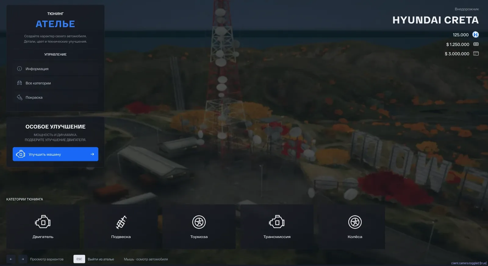Image resolution: width=488 pixels, height=266 pixels.
Task: Go to previous variant with left arrow
Action: pos(11,259)
